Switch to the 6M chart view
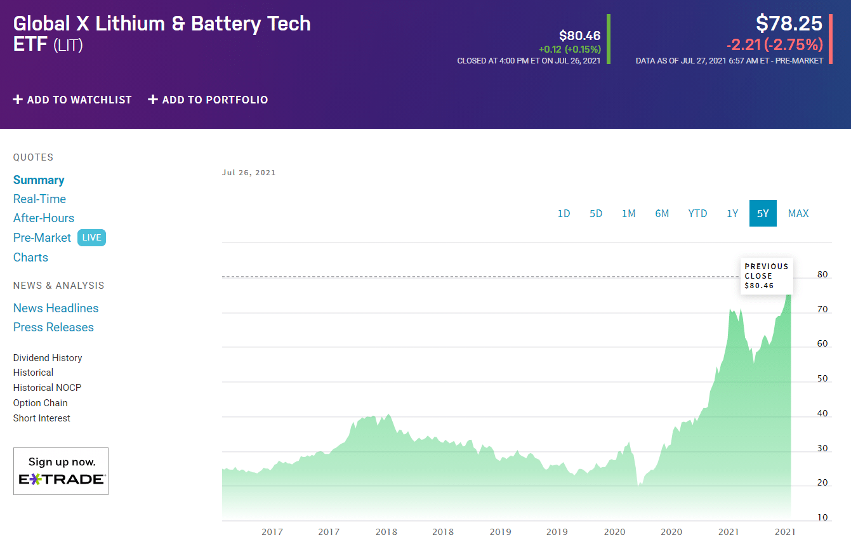 click(662, 213)
